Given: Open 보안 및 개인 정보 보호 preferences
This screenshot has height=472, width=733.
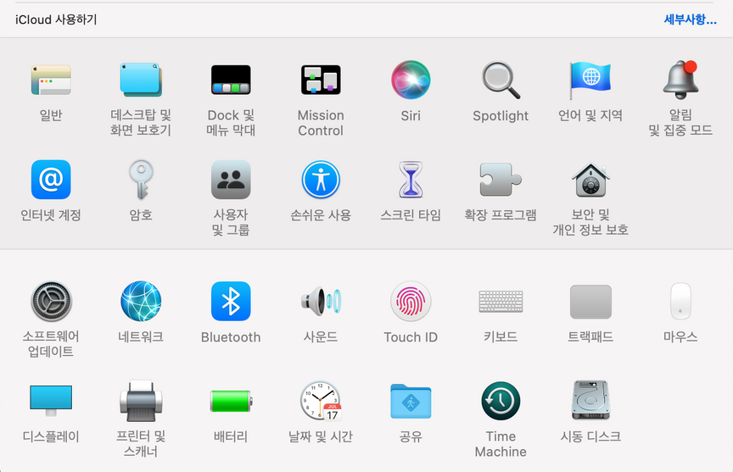Looking at the screenshot, I should [x=590, y=180].
